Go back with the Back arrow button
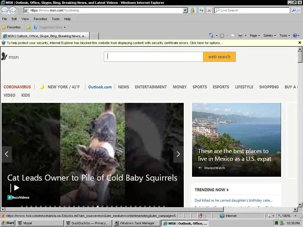The image size is (303, 227). (x=5, y=10)
